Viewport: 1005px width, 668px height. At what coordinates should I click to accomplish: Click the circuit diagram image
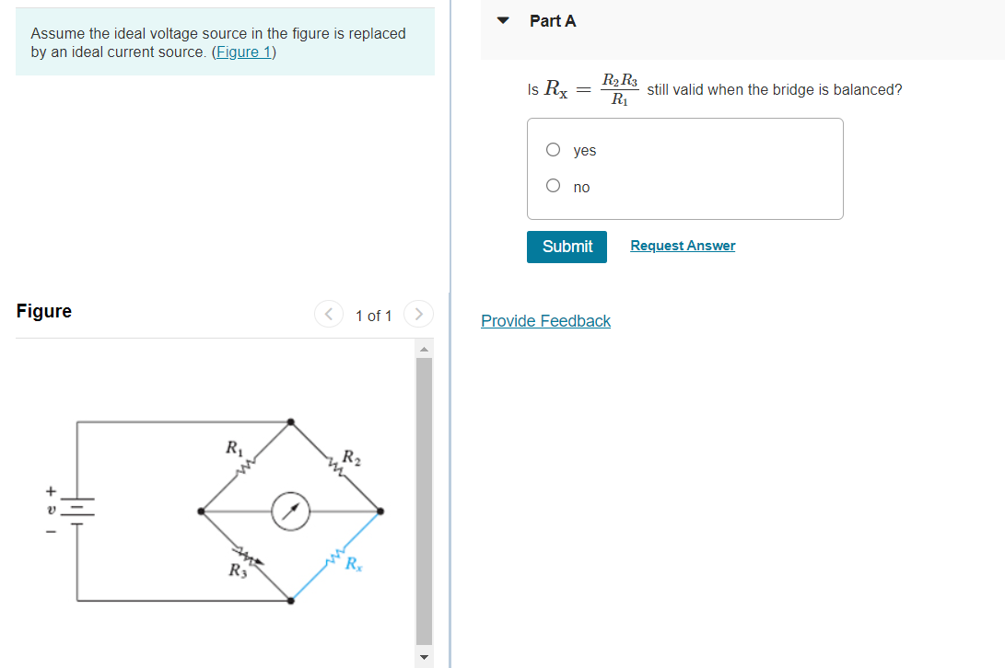pos(230,511)
